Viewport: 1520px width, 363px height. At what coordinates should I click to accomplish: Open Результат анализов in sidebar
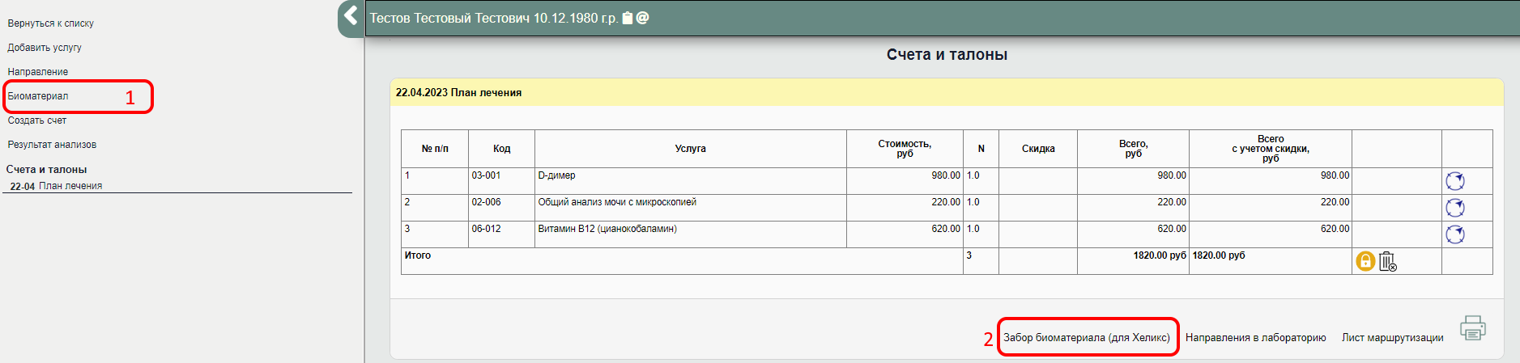(52, 145)
